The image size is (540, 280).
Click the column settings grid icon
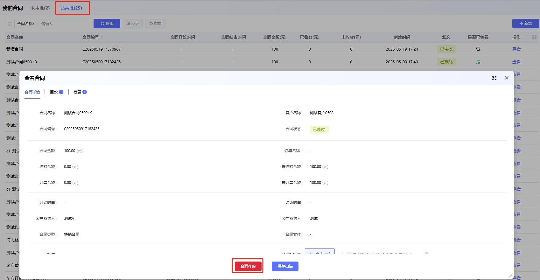pos(534,37)
